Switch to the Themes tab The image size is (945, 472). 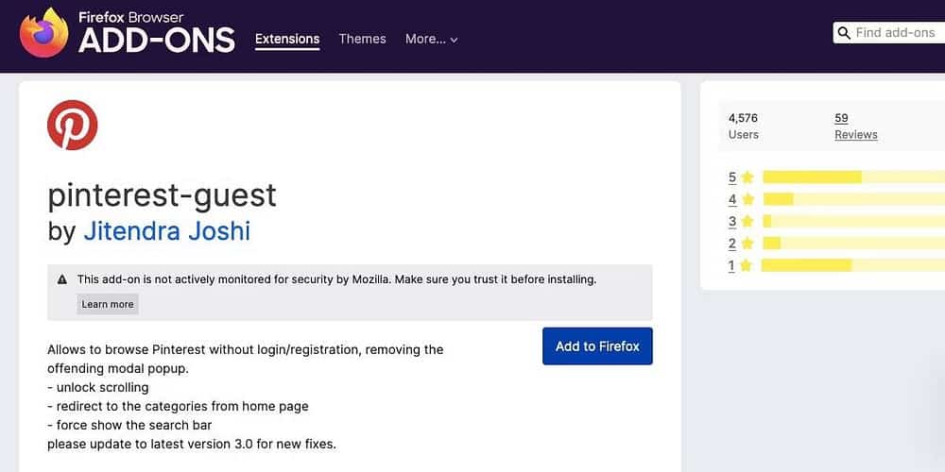(x=362, y=39)
